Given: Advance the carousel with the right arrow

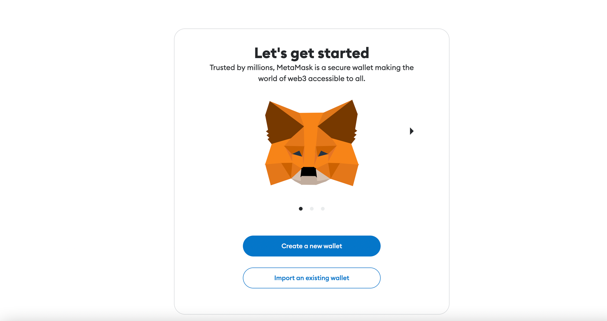Looking at the screenshot, I should [411, 131].
